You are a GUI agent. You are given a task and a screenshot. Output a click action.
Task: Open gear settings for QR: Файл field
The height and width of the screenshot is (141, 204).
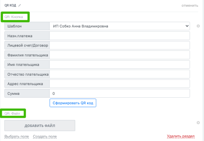(x=198, y=123)
